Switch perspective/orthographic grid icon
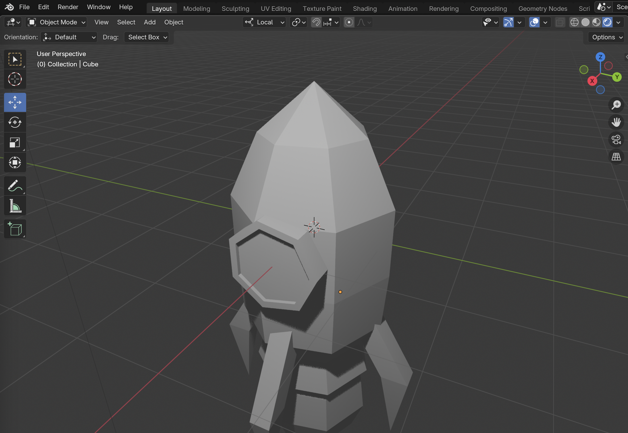This screenshot has width=628, height=433. click(616, 157)
